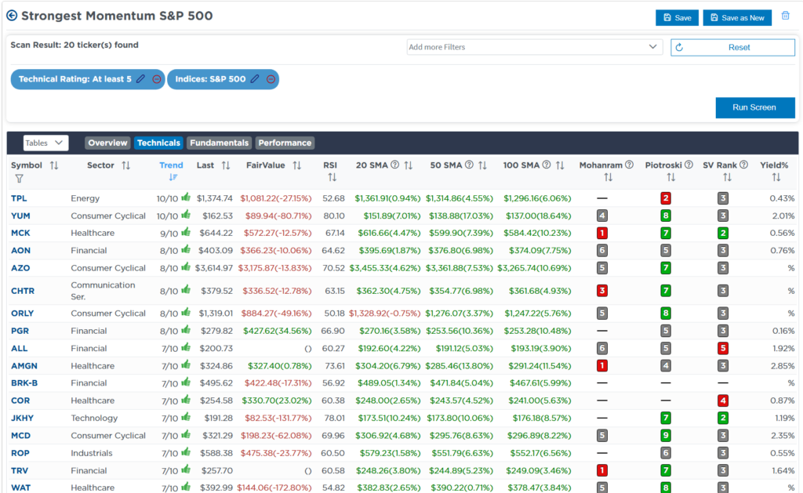Image resolution: width=803 pixels, height=493 pixels.
Task: Click the green Piotroski 9 badge for MCD
Action: pos(666,436)
